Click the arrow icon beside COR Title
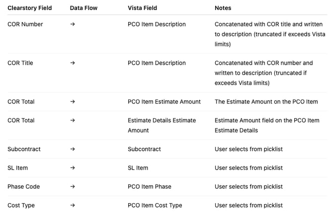Image resolution: width=333 pixels, height=219 pixels. pyautogui.click(x=73, y=63)
